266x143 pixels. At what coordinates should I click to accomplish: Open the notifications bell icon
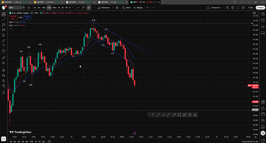[x=263, y=127]
